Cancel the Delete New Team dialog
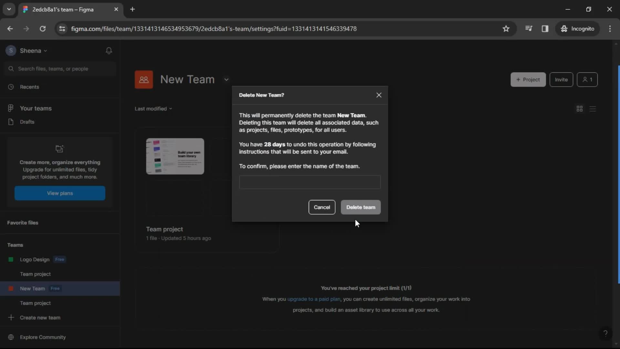Viewport: 620px width, 349px height. (x=322, y=207)
